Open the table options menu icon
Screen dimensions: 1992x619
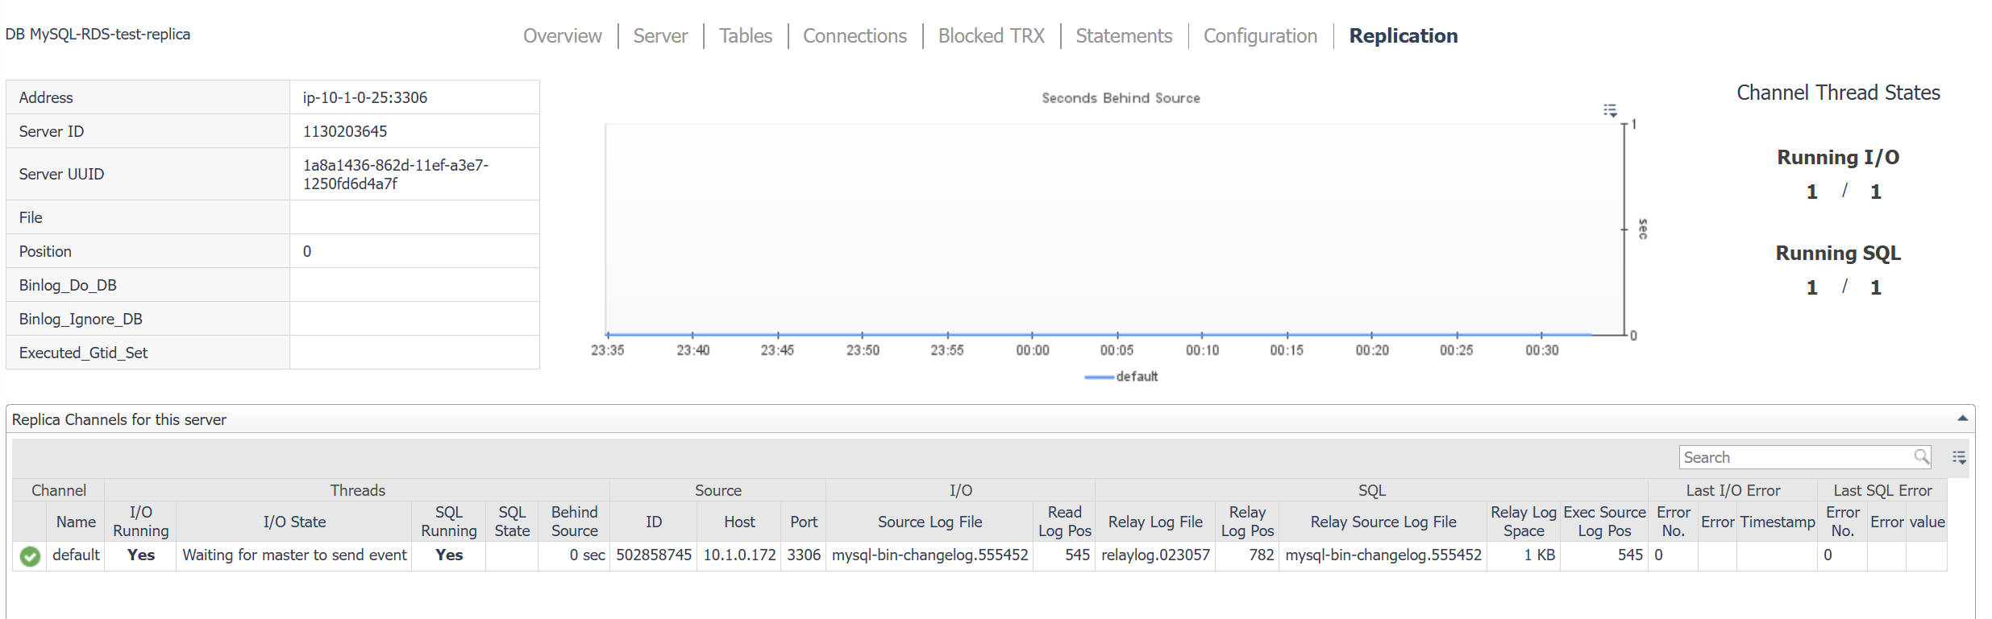pos(1959,457)
